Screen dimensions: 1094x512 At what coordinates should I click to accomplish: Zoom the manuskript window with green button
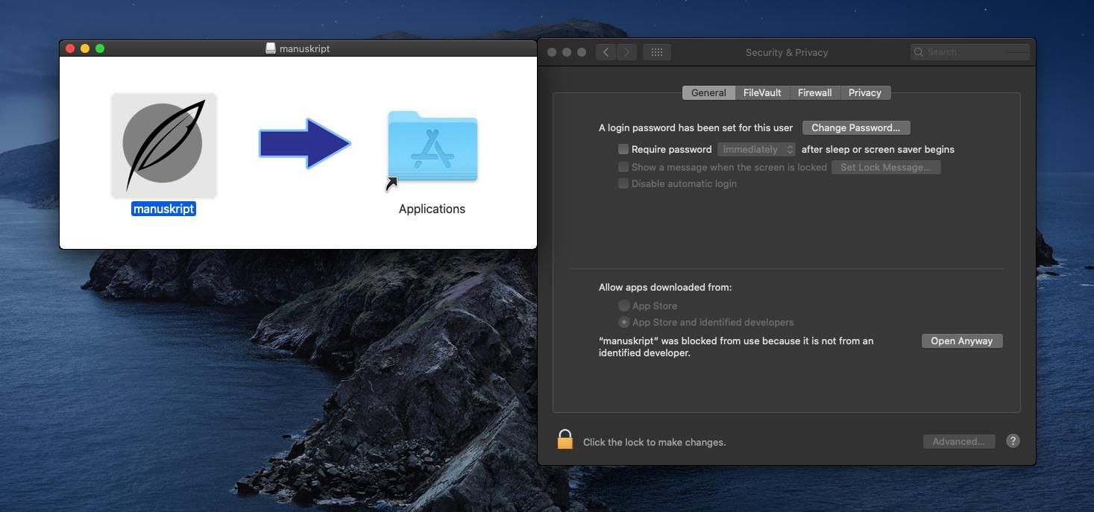tap(100, 48)
